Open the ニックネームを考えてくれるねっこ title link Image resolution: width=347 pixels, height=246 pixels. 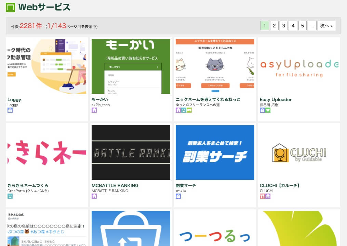208,100
